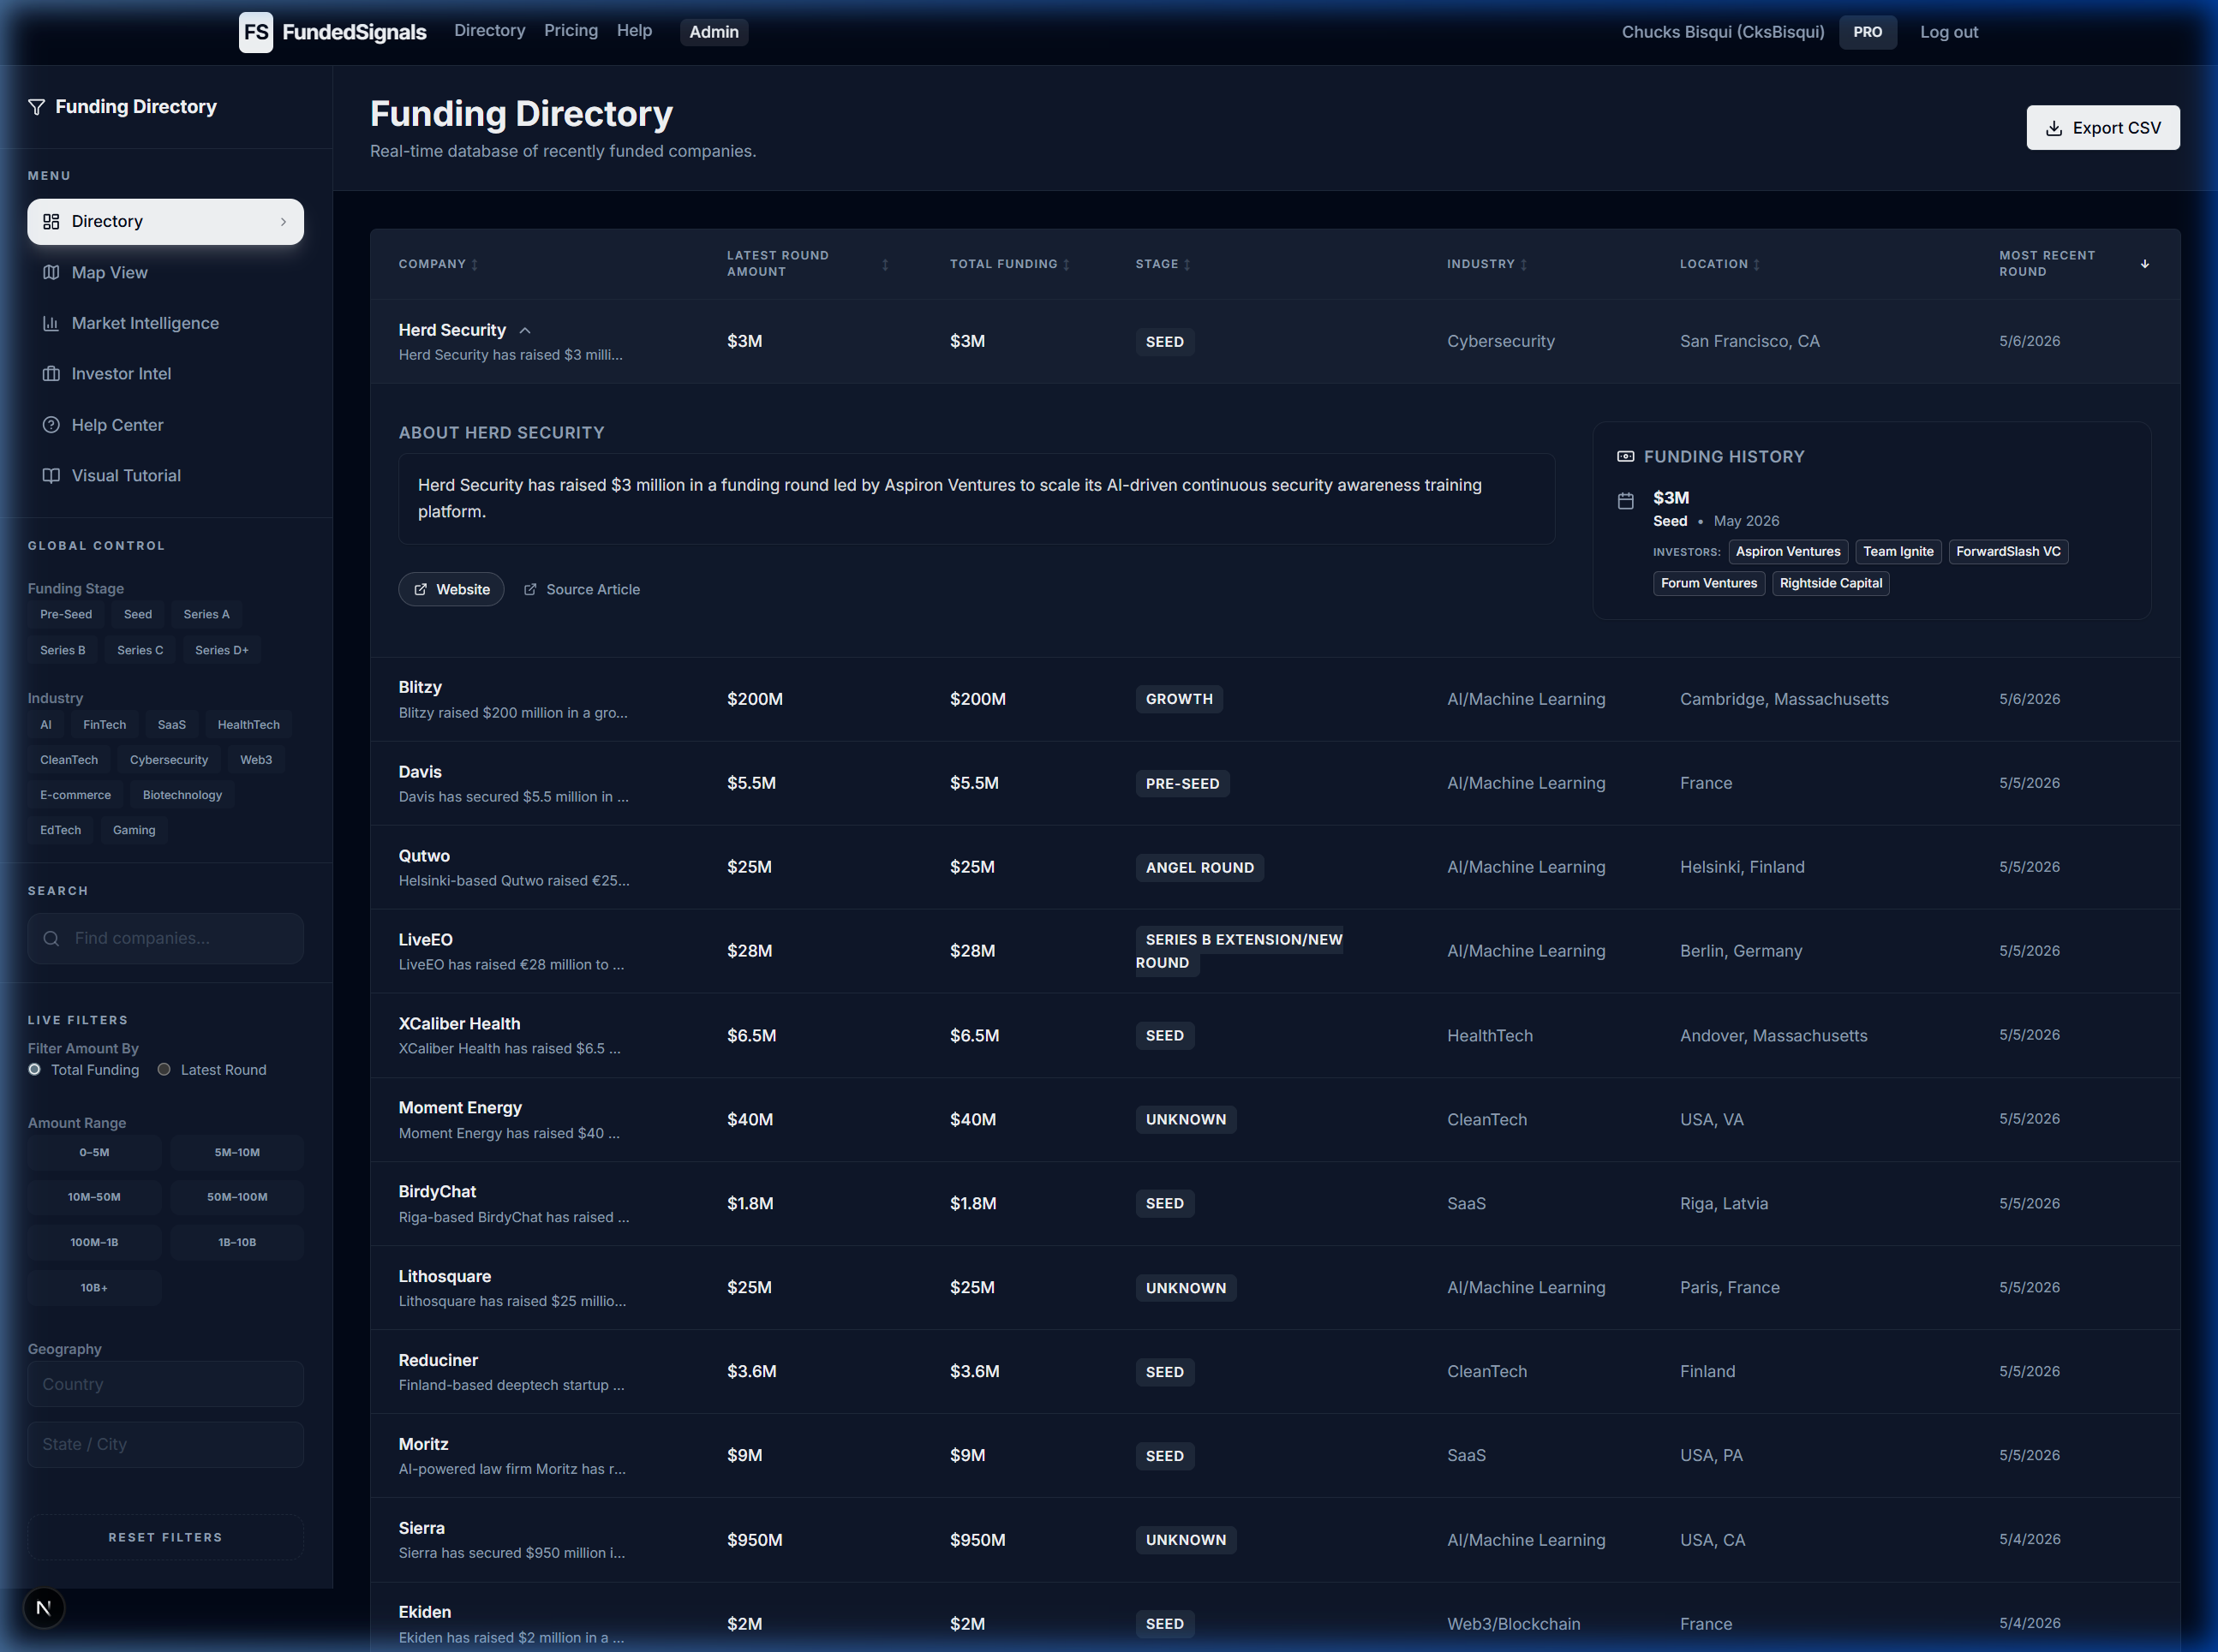Sort by Stage column header
The width and height of the screenshot is (2218, 1652).
click(1163, 264)
